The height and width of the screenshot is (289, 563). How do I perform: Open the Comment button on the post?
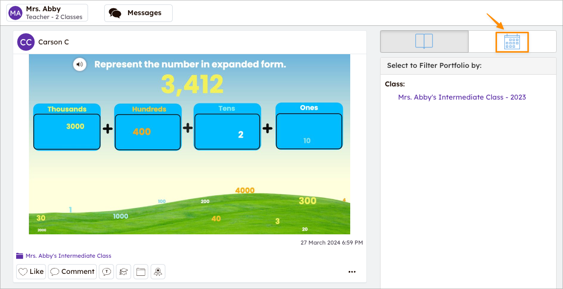pyautogui.click(x=72, y=272)
